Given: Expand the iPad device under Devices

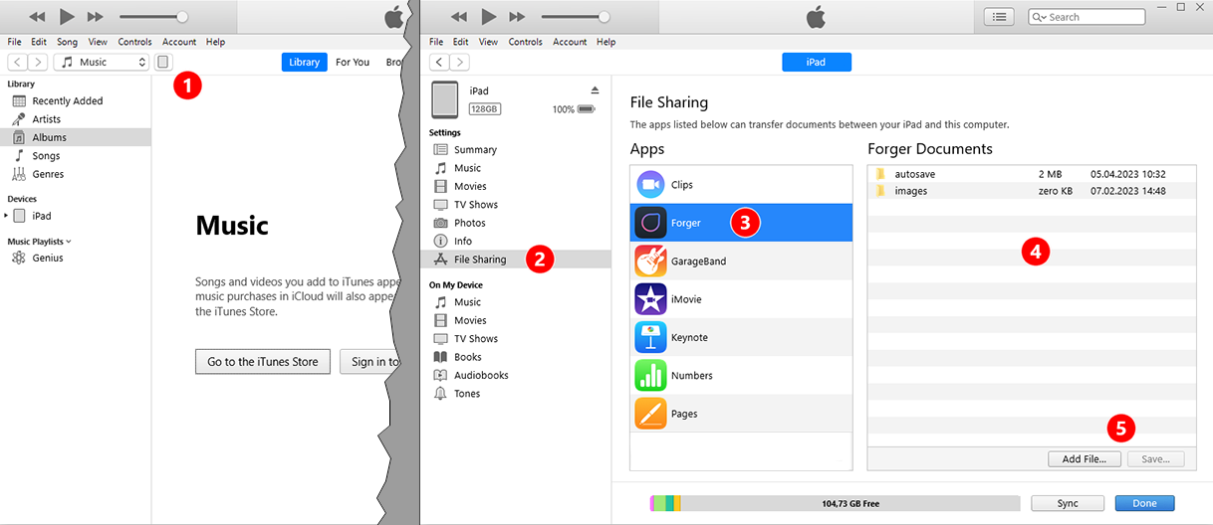Looking at the screenshot, I should pos(6,216).
